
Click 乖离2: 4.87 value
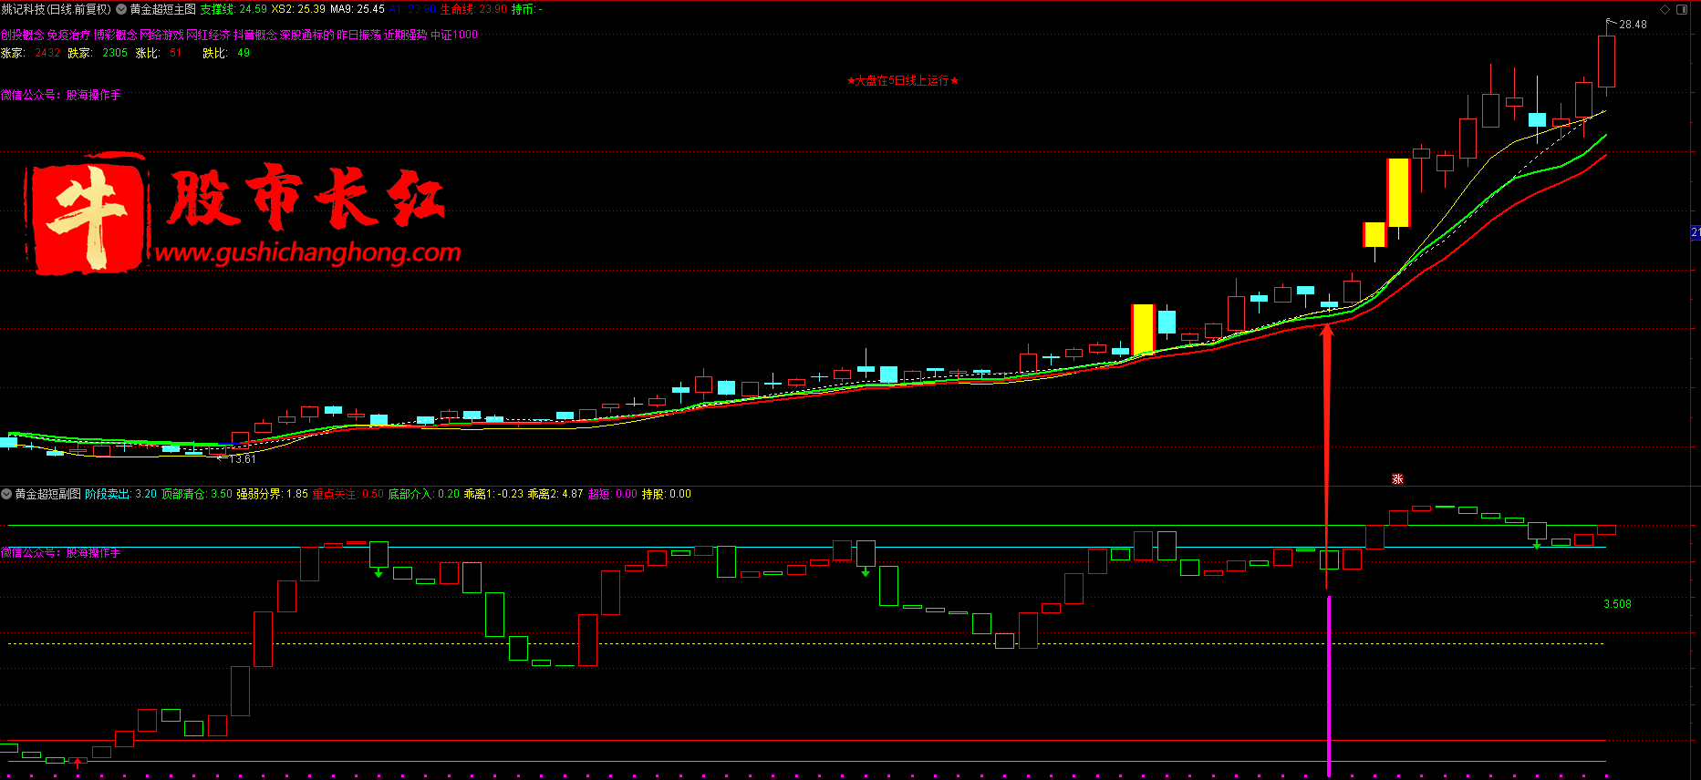point(555,494)
